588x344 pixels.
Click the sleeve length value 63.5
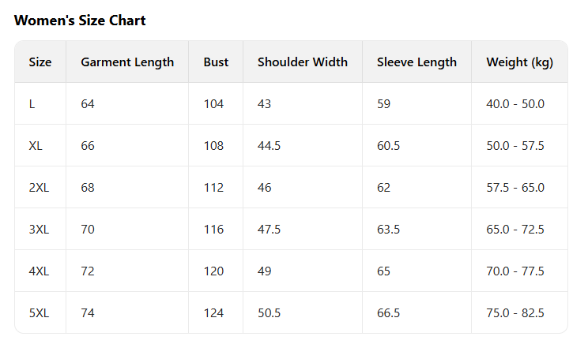(x=388, y=230)
